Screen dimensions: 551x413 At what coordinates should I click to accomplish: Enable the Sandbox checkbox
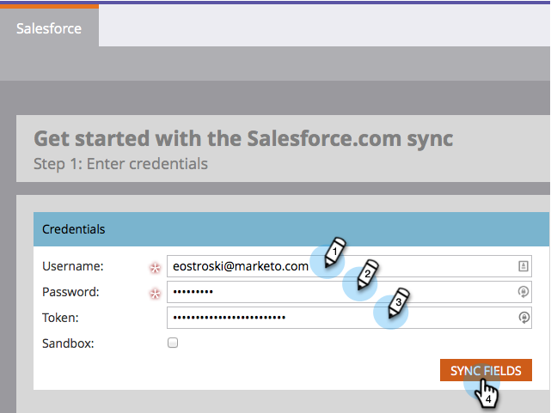[173, 343]
